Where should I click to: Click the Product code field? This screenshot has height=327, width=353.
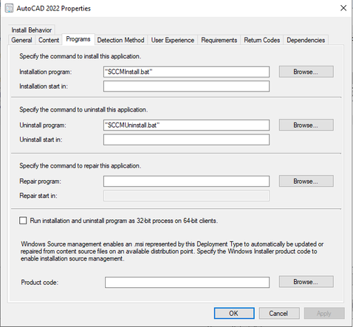tap(187, 282)
